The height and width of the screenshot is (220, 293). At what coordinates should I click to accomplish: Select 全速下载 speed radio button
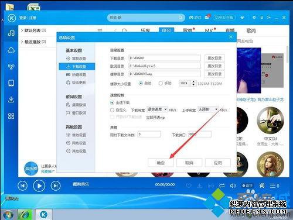(x=112, y=102)
